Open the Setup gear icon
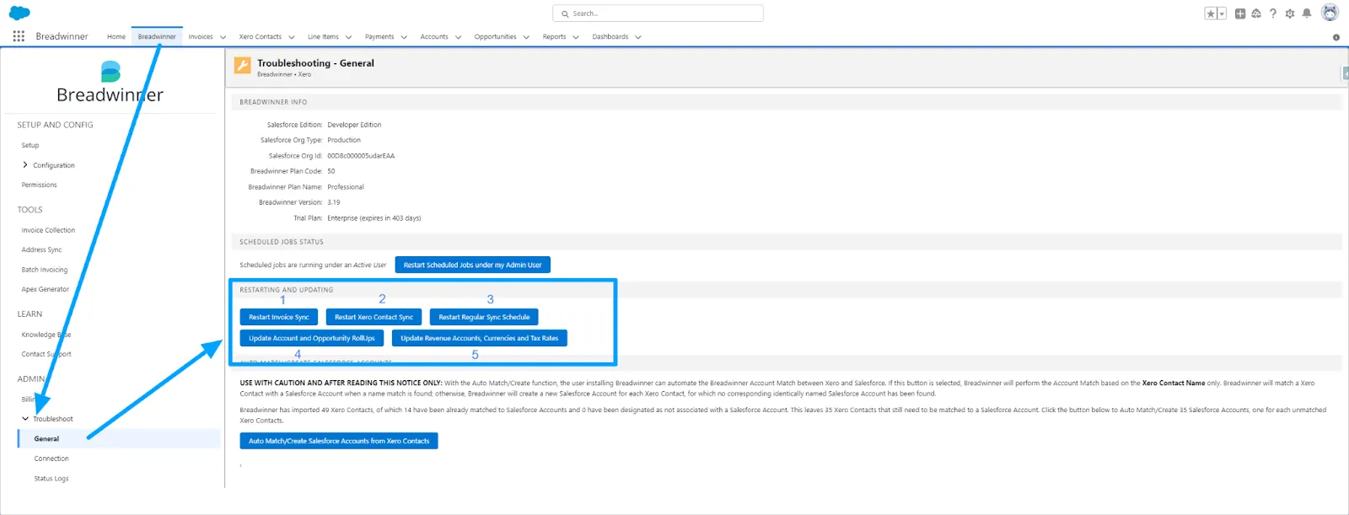This screenshot has width=1349, height=515. click(1290, 13)
